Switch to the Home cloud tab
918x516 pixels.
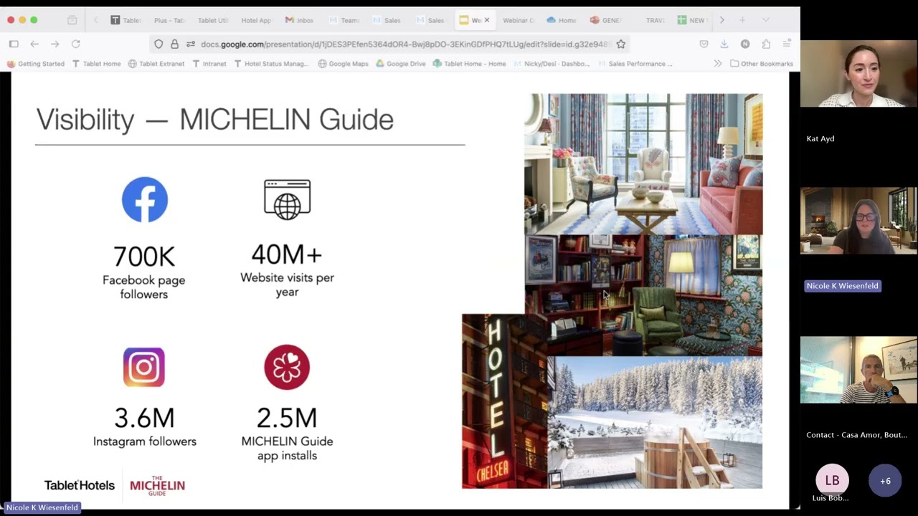[x=562, y=20]
